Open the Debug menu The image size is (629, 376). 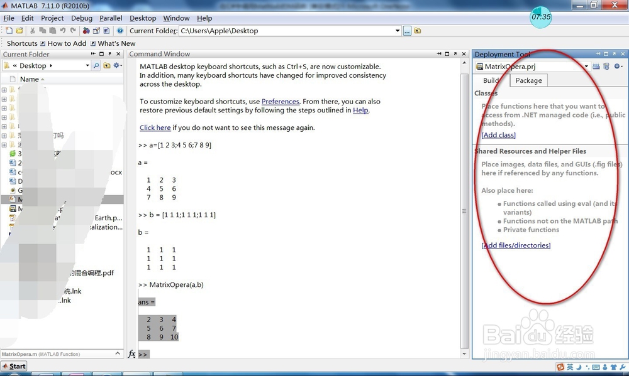pos(81,18)
